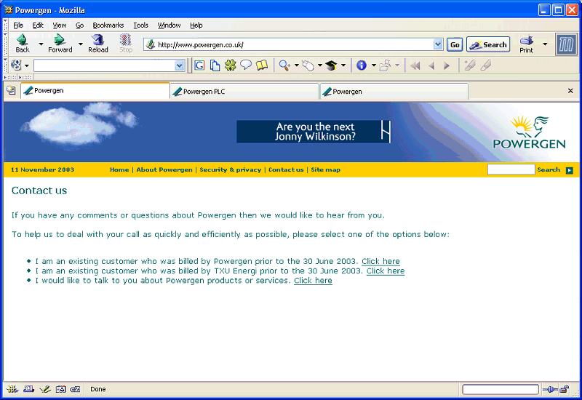Open the Home link in yellow bar
582x400 pixels.
[x=119, y=169]
